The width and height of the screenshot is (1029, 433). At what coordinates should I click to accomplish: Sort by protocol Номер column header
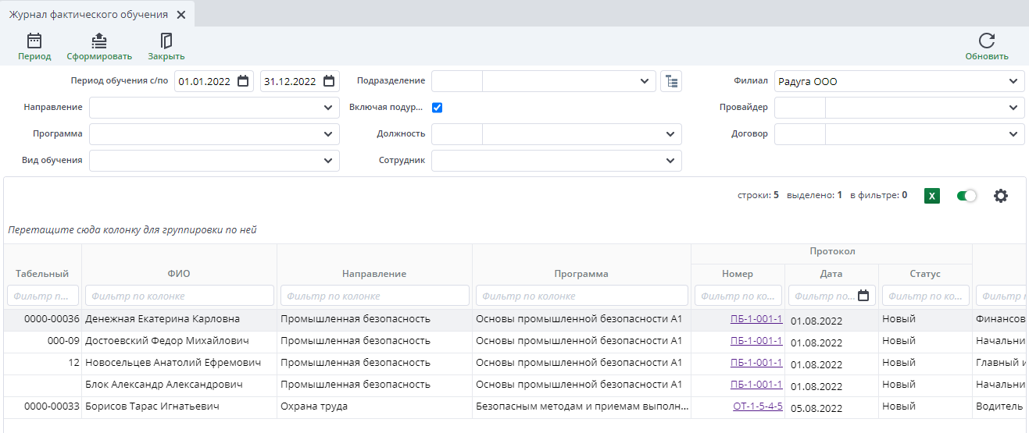click(738, 274)
